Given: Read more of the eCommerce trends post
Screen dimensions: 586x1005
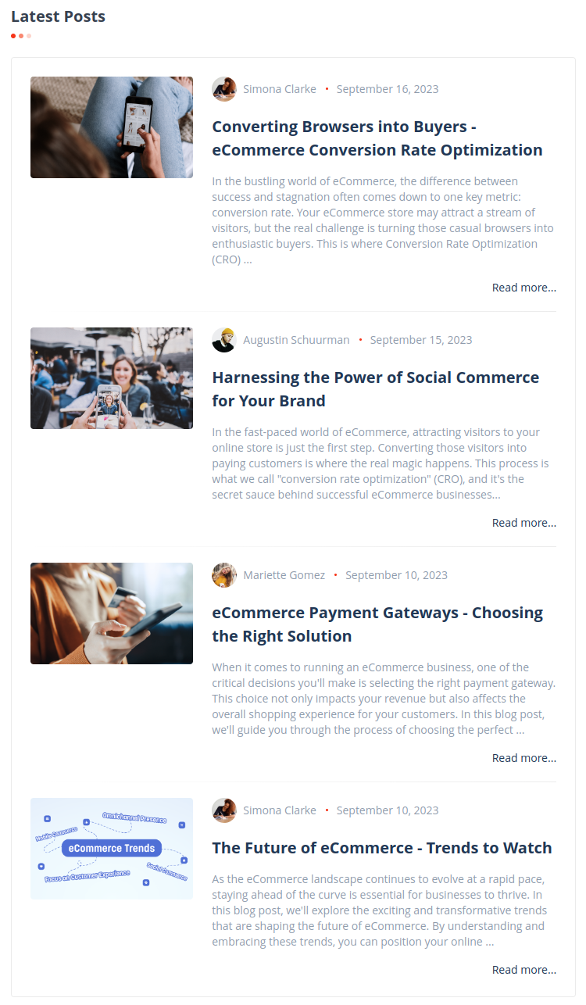Looking at the screenshot, I should pyautogui.click(x=523, y=970).
